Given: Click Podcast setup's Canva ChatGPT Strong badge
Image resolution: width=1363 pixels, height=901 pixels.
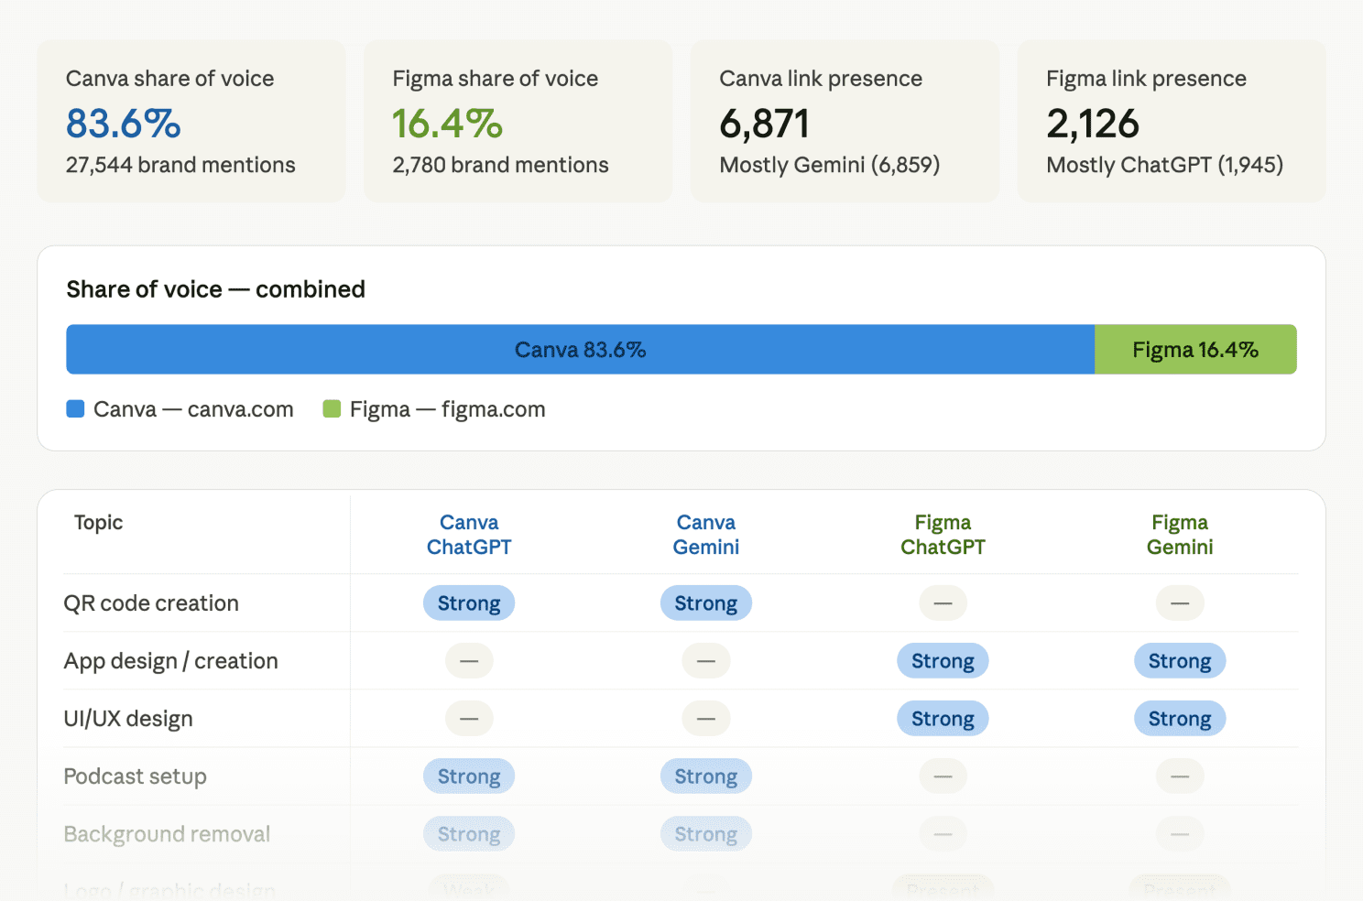Looking at the screenshot, I should point(469,776).
